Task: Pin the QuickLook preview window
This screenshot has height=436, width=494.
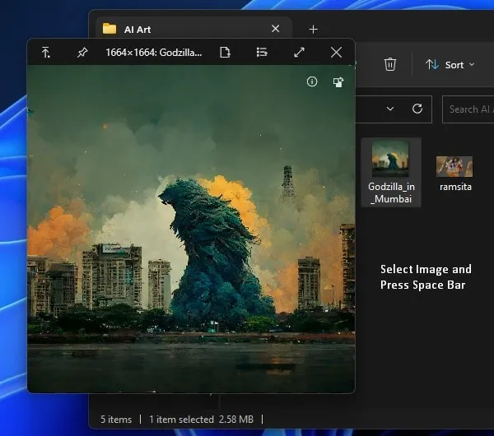Action: 82,53
